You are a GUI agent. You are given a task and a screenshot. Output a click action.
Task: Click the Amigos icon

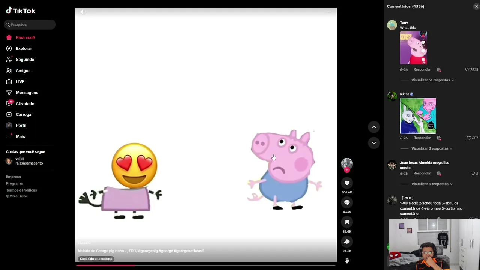[x=9, y=70]
